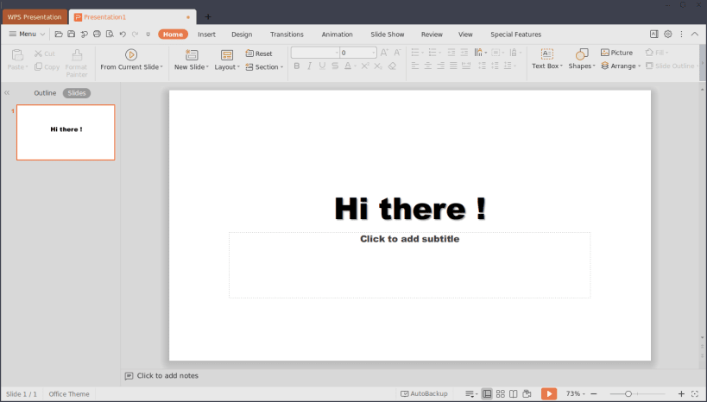Click the Print icon in quick toolbar
Viewport: 707px width, 402px height.
tap(97, 35)
